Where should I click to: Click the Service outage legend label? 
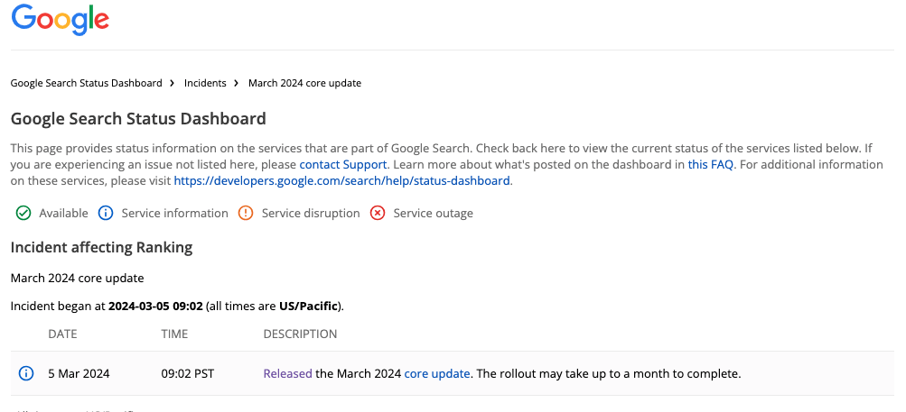434,214
